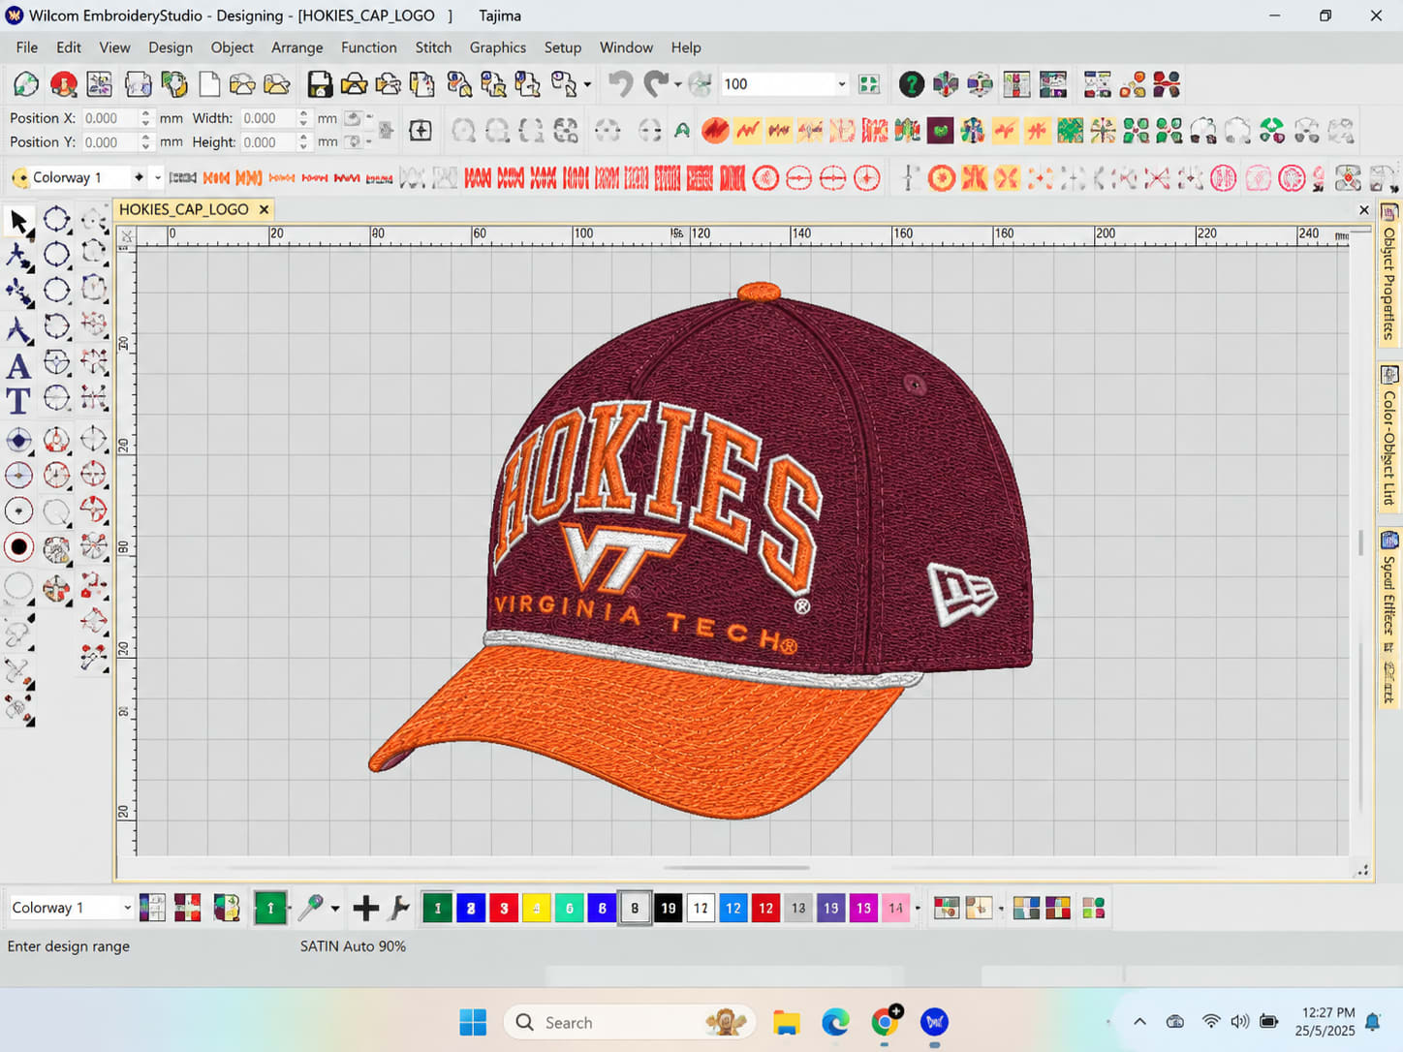Select the yellow thread color swatch 4

[536, 908]
